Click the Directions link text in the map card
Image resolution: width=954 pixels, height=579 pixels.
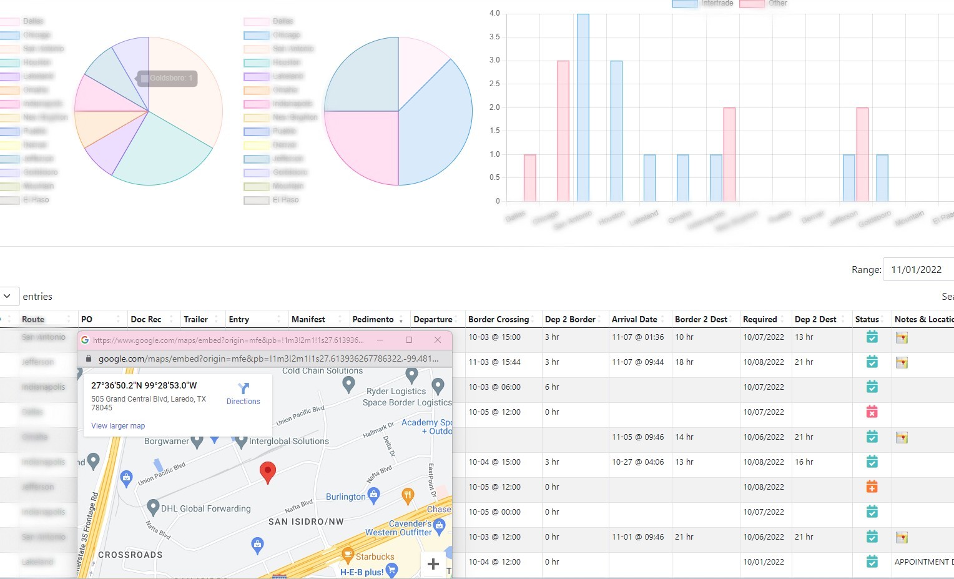coord(243,402)
